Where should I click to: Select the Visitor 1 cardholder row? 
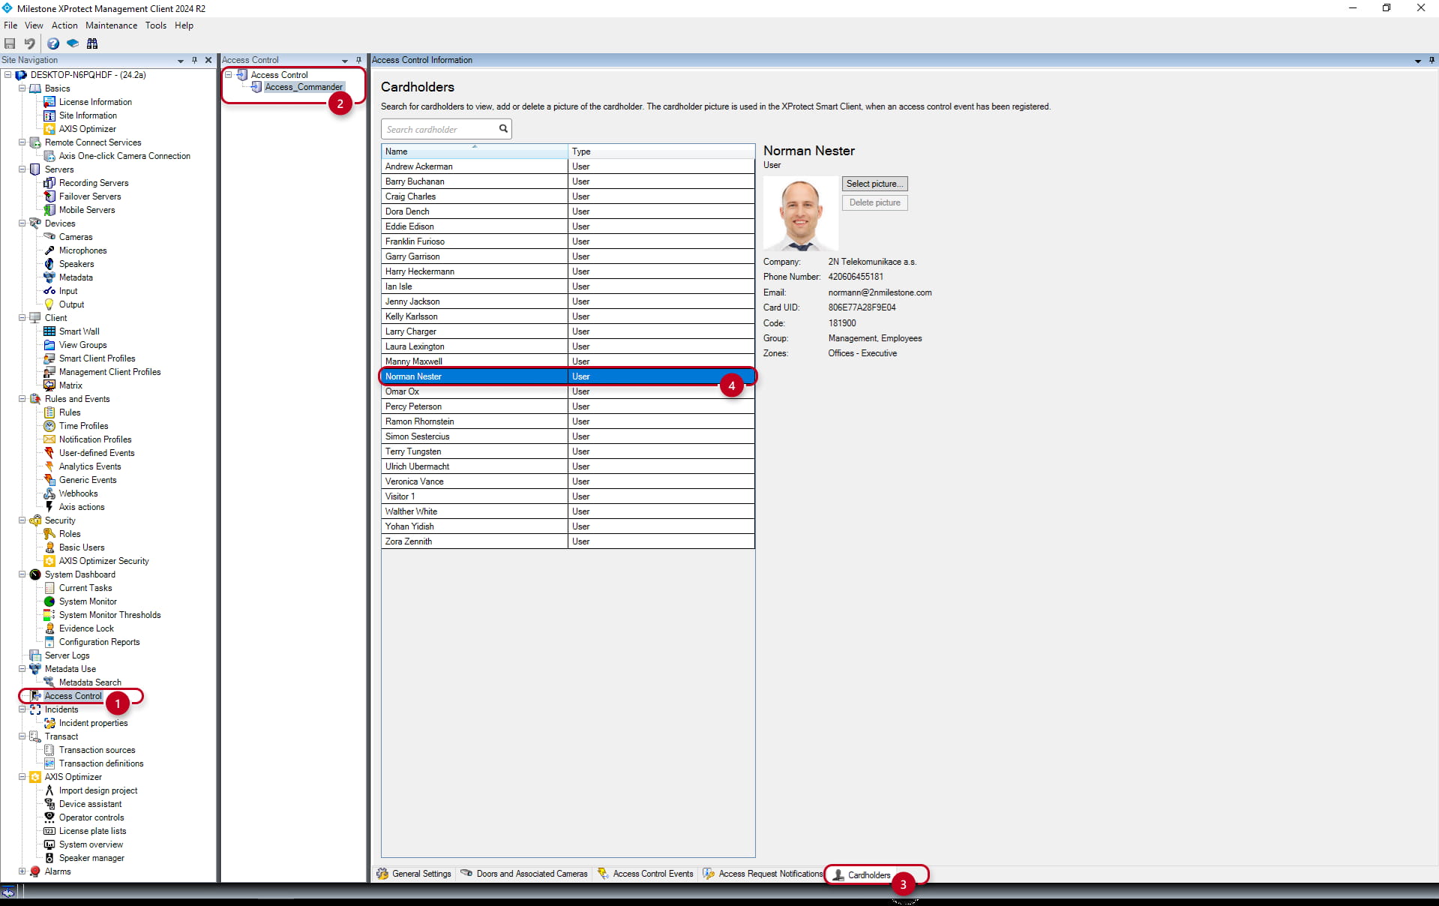(x=568, y=496)
